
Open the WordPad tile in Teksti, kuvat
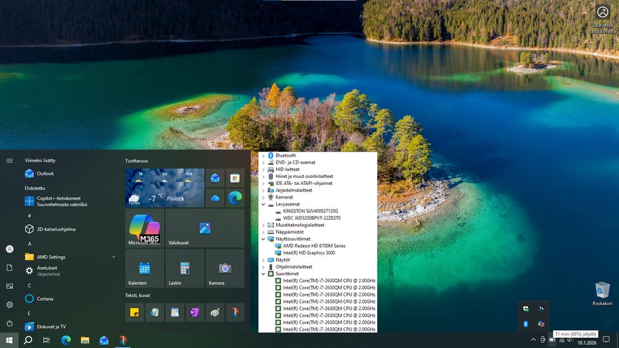[175, 313]
